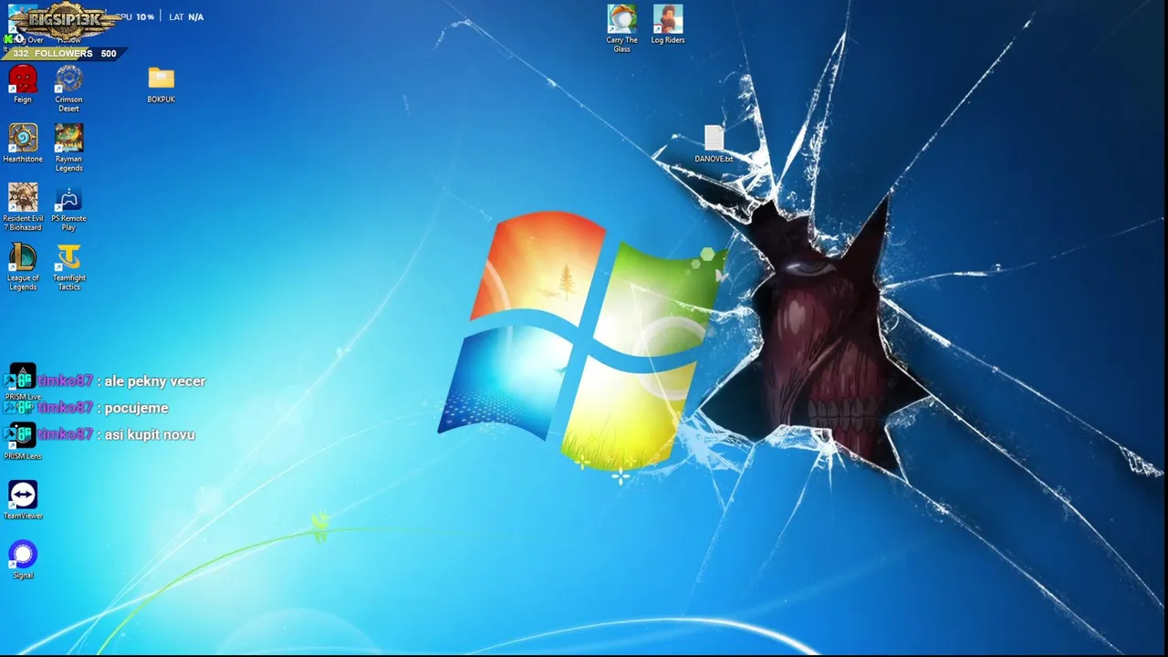Select the Carry The Glass icon
The image size is (1168, 657).
(621, 29)
